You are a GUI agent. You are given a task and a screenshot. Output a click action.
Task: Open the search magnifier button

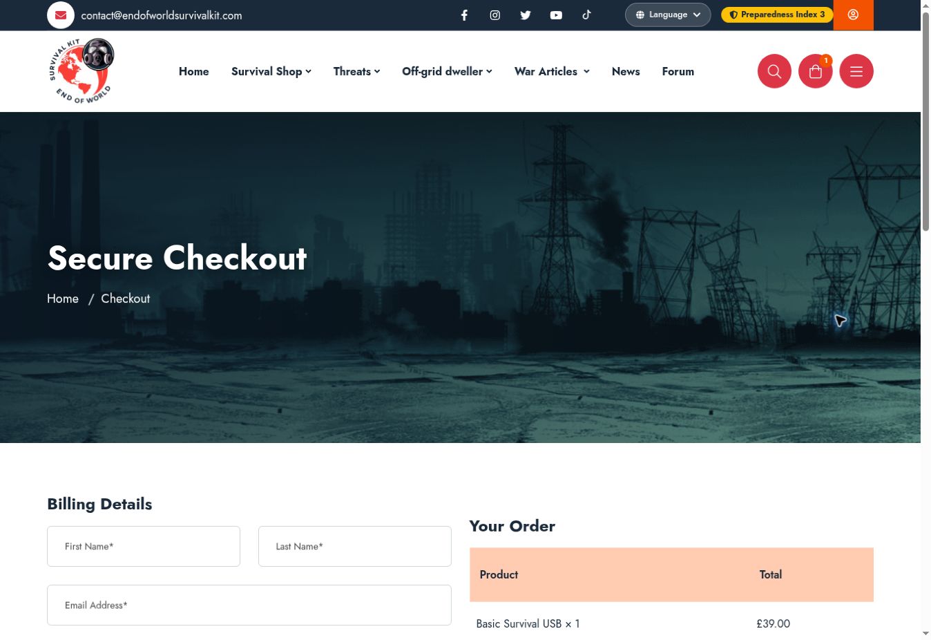pyautogui.click(x=774, y=71)
